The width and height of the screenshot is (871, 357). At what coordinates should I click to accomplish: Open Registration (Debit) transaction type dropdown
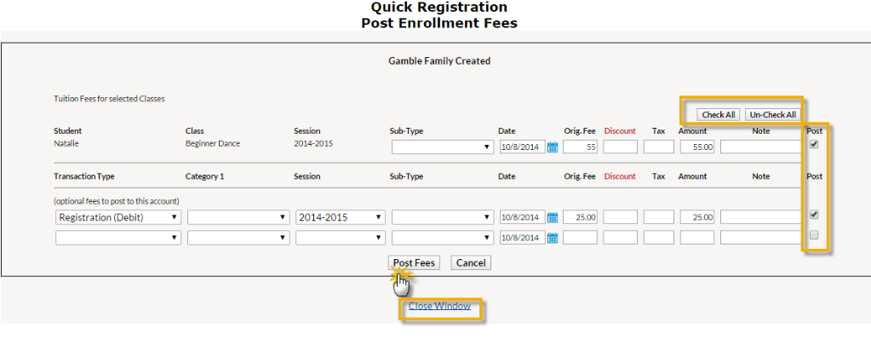pos(118,217)
